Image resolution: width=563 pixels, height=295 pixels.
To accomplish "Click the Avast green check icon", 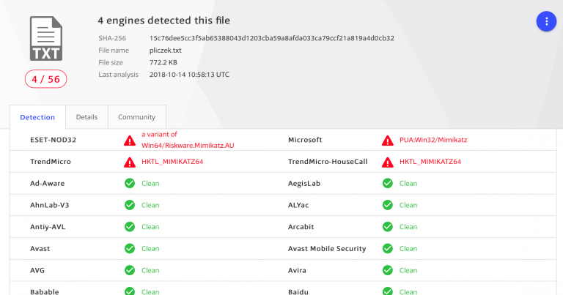I will (130, 248).
